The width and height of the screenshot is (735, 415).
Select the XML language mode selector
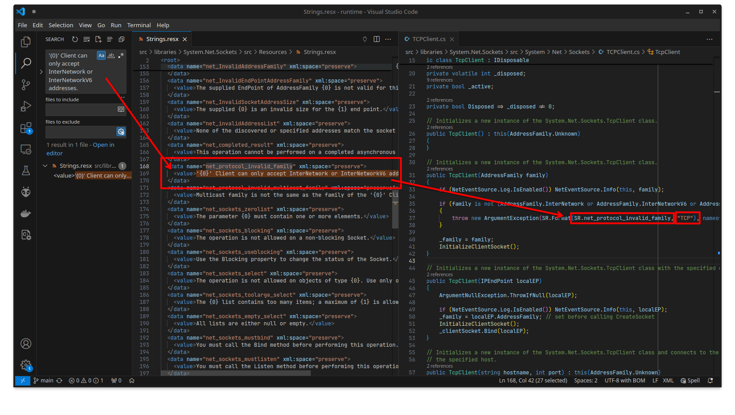click(668, 381)
